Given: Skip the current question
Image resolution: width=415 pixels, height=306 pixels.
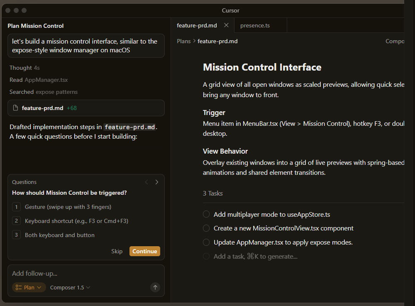Looking at the screenshot, I should pos(117,251).
